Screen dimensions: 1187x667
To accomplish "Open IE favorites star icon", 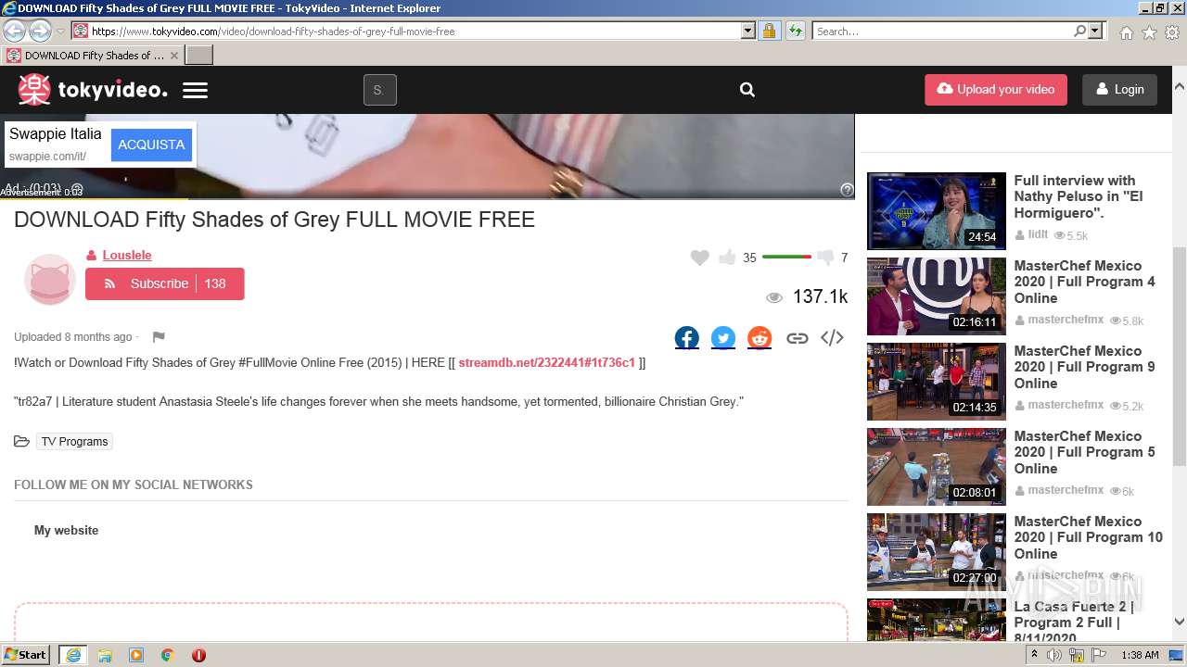I will (x=1149, y=32).
